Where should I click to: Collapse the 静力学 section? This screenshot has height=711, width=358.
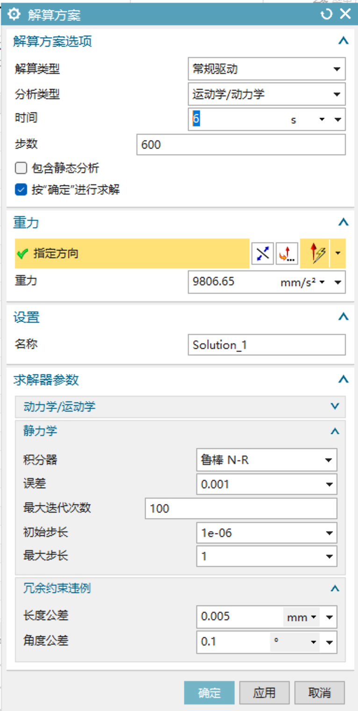pos(180,431)
